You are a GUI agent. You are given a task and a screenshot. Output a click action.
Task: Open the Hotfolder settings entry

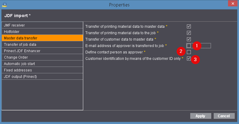pos(42,31)
